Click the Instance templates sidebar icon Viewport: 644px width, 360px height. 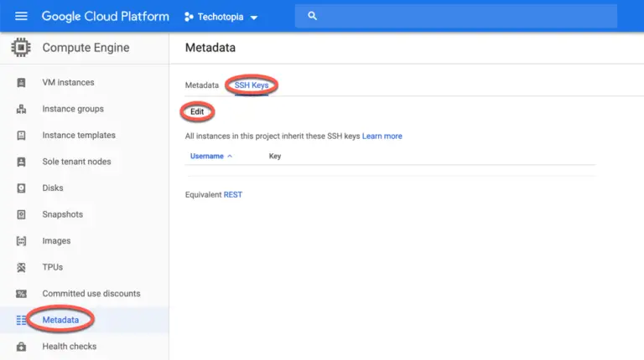click(22, 136)
